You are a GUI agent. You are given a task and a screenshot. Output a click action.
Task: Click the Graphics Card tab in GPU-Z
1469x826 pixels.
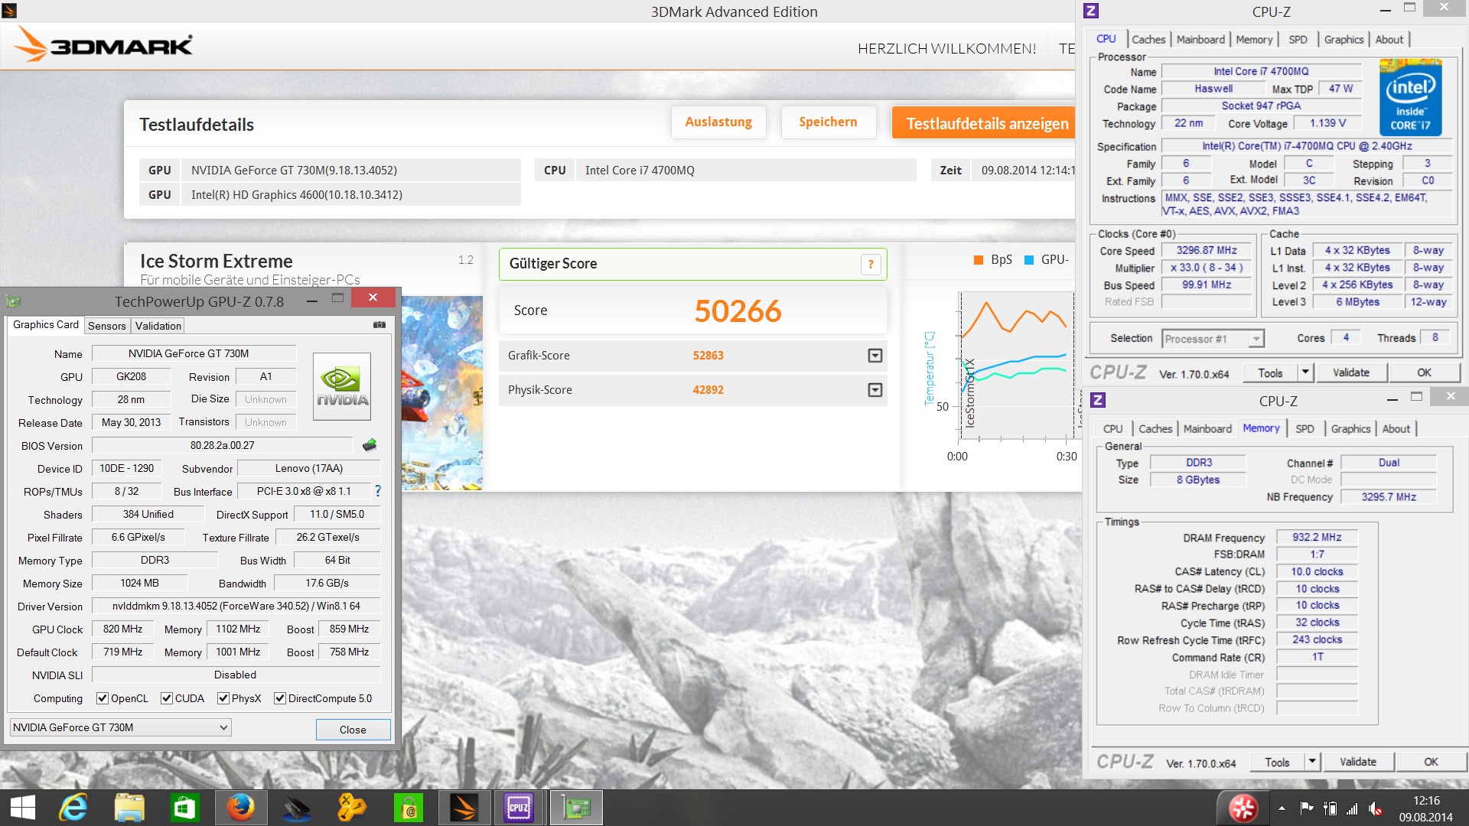tap(46, 325)
